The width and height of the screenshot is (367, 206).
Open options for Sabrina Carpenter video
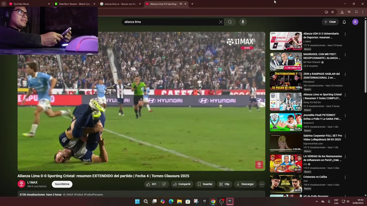click(345, 136)
